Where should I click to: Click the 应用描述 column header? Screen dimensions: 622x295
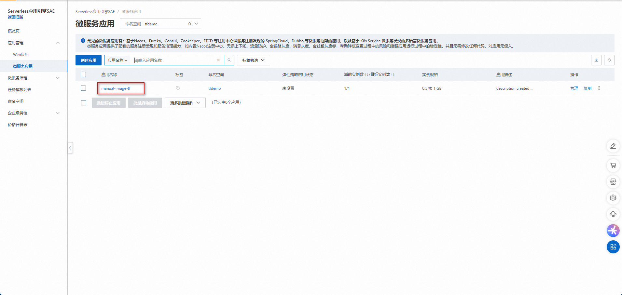point(504,75)
